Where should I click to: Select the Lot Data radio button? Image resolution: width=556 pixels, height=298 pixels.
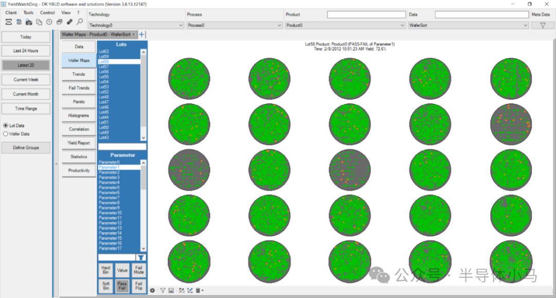pos(6,126)
